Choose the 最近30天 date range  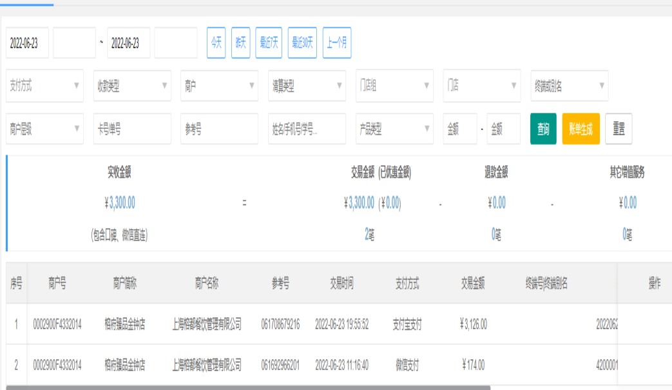302,43
